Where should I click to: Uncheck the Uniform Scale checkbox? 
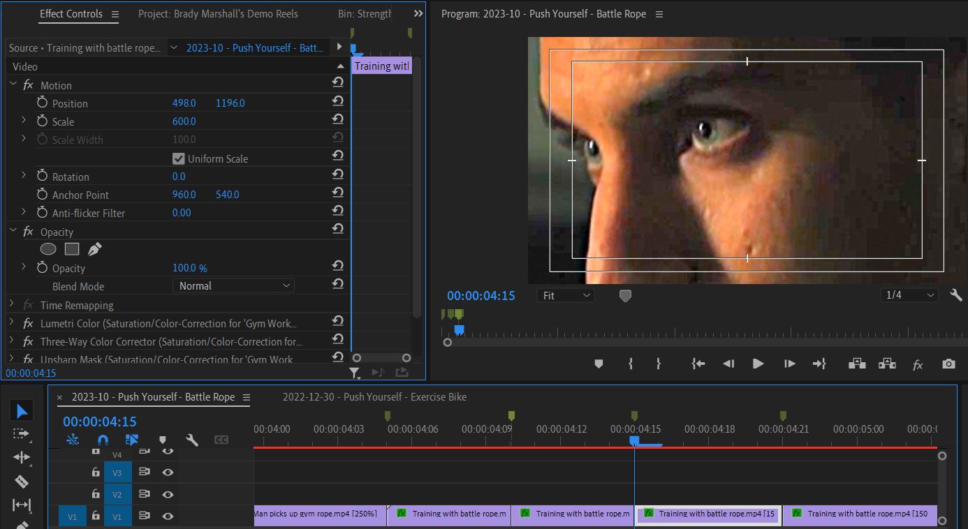tap(179, 158)
